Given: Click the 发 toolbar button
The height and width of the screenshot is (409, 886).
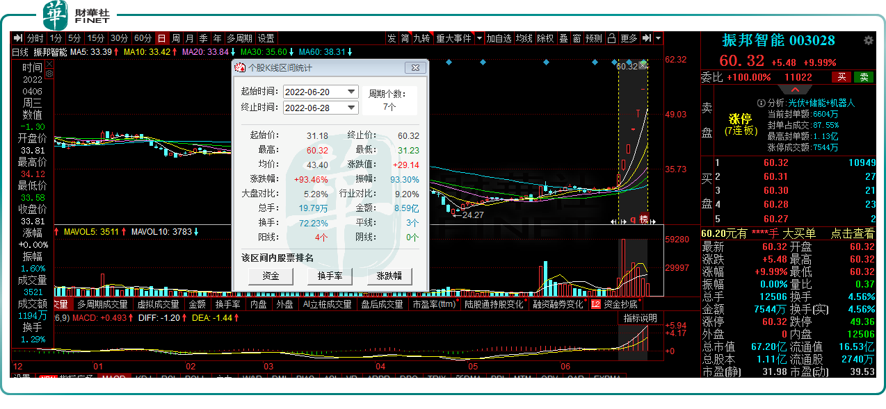Looking at the screenshot, I should click(x=392, y=38).
